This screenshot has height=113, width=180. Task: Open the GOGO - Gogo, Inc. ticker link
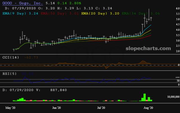coord(22,3)
